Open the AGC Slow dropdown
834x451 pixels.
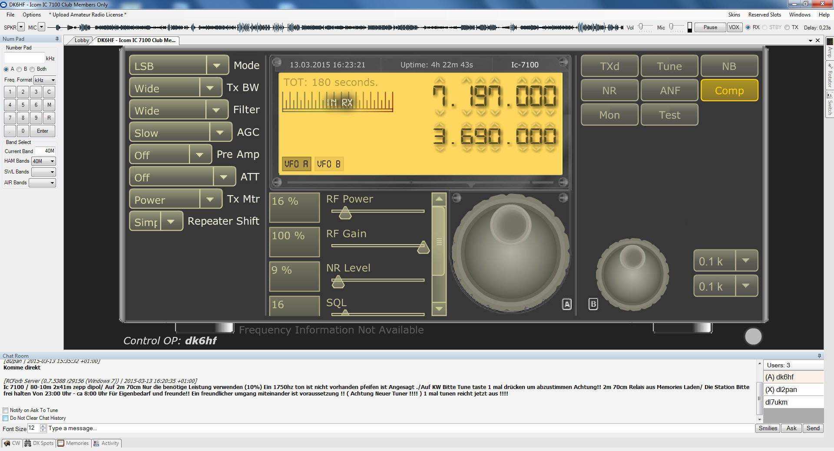click(220, 132)
